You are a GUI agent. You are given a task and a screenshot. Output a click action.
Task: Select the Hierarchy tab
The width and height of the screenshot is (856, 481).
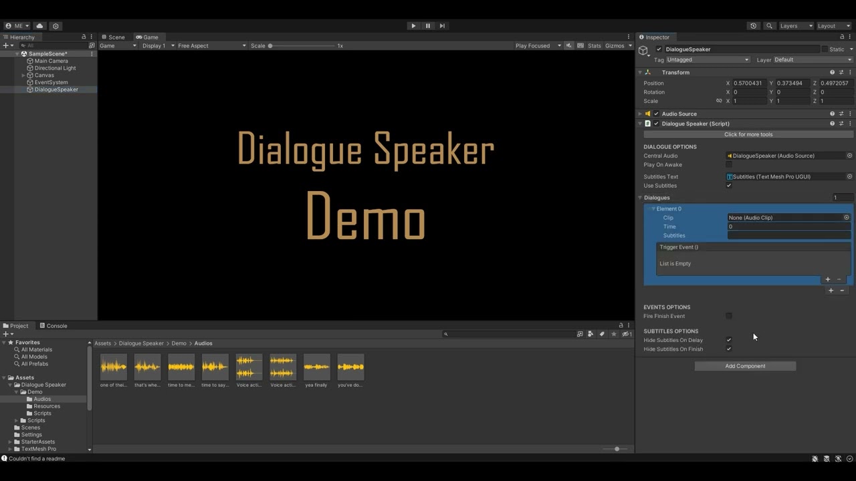19,37
